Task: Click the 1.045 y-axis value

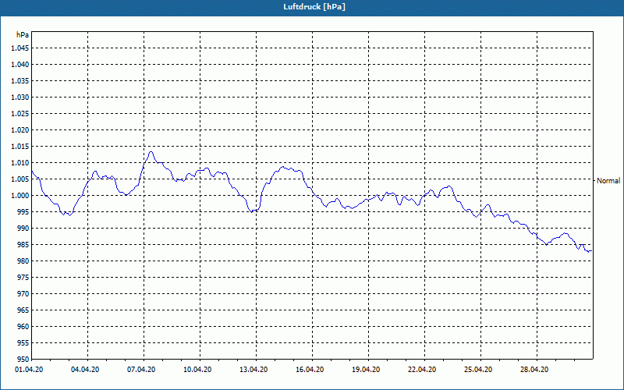Action: click(x=20, y=48)
